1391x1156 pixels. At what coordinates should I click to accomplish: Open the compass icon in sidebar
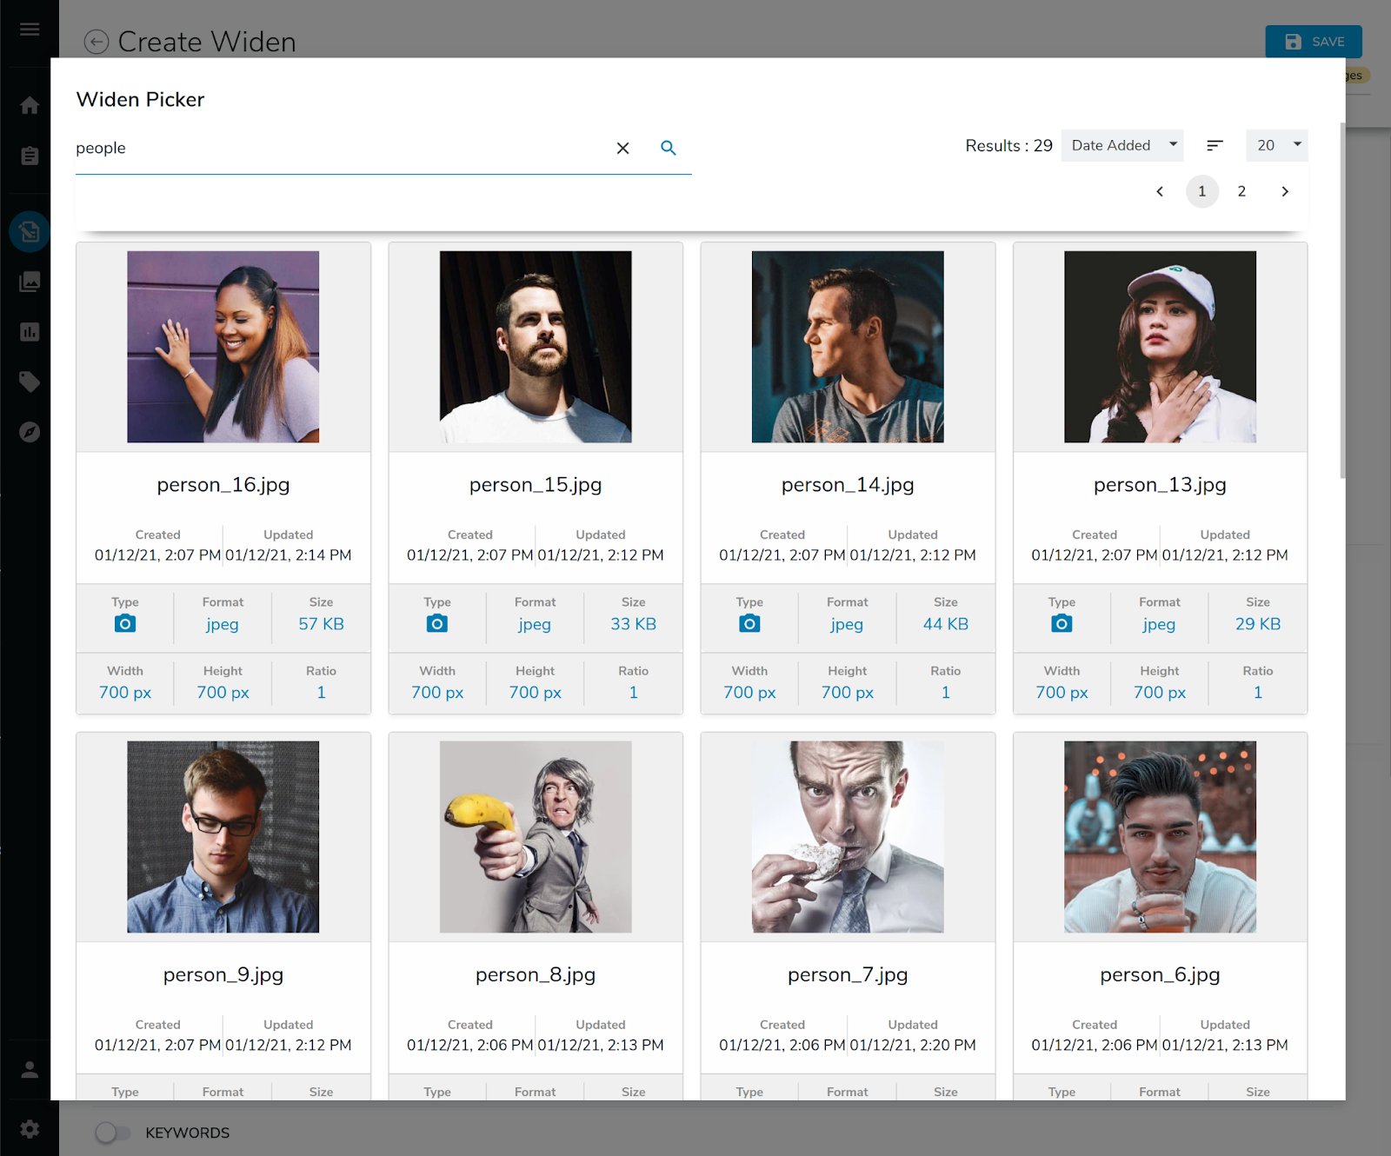[x=30, y=432]
